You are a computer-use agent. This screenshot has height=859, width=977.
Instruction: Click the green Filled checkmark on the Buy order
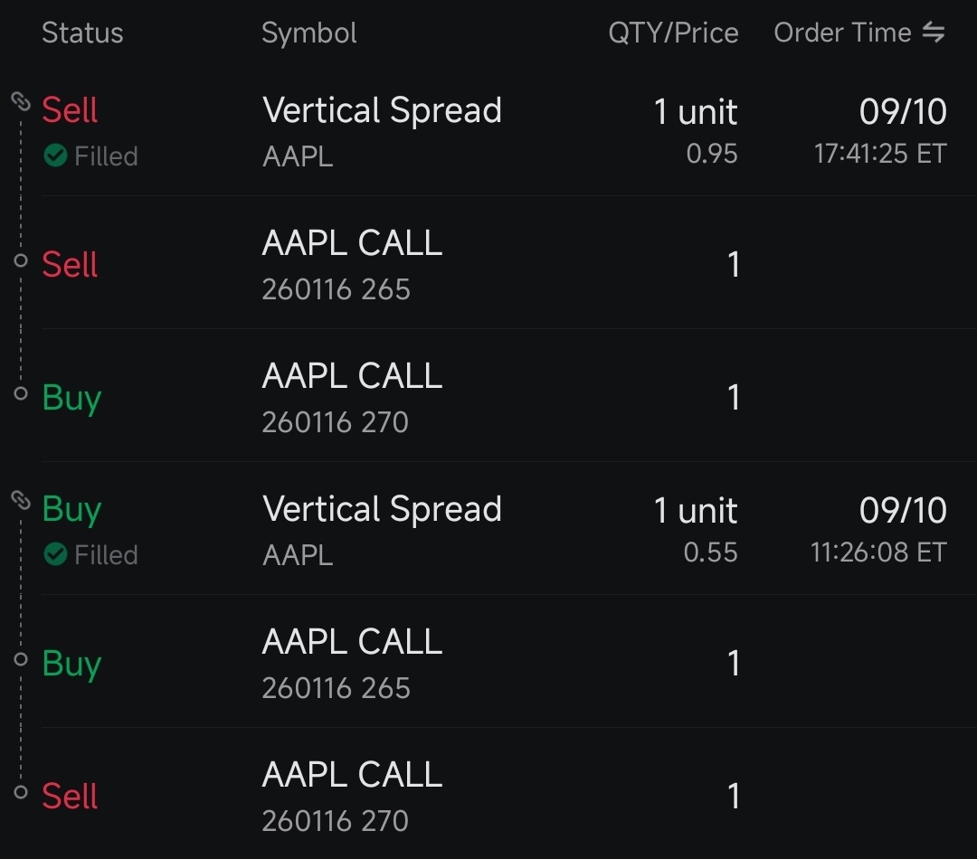(54, 554)
